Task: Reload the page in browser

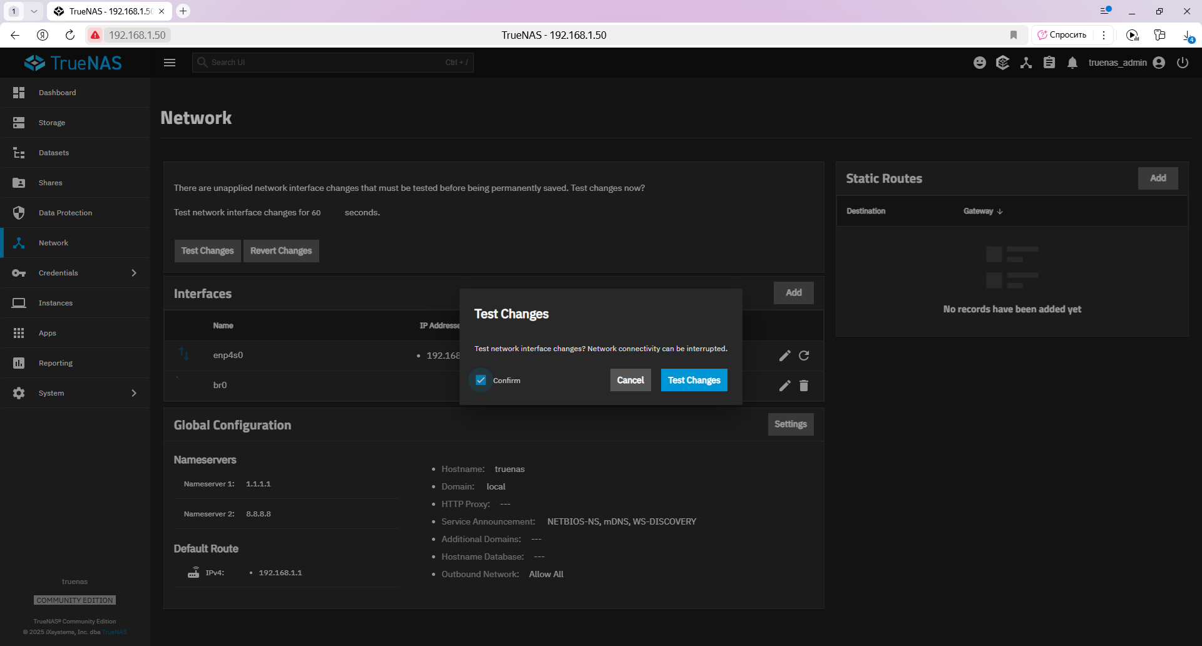Action: [x=70, y=35]
